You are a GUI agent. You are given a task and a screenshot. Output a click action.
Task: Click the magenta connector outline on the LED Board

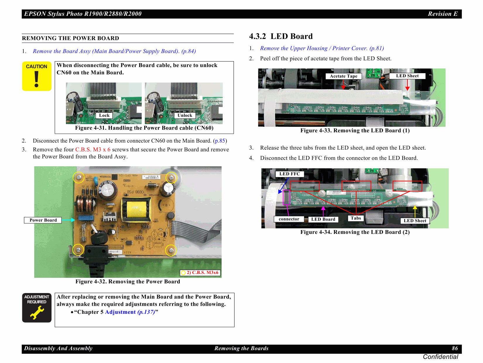point(286,197)
